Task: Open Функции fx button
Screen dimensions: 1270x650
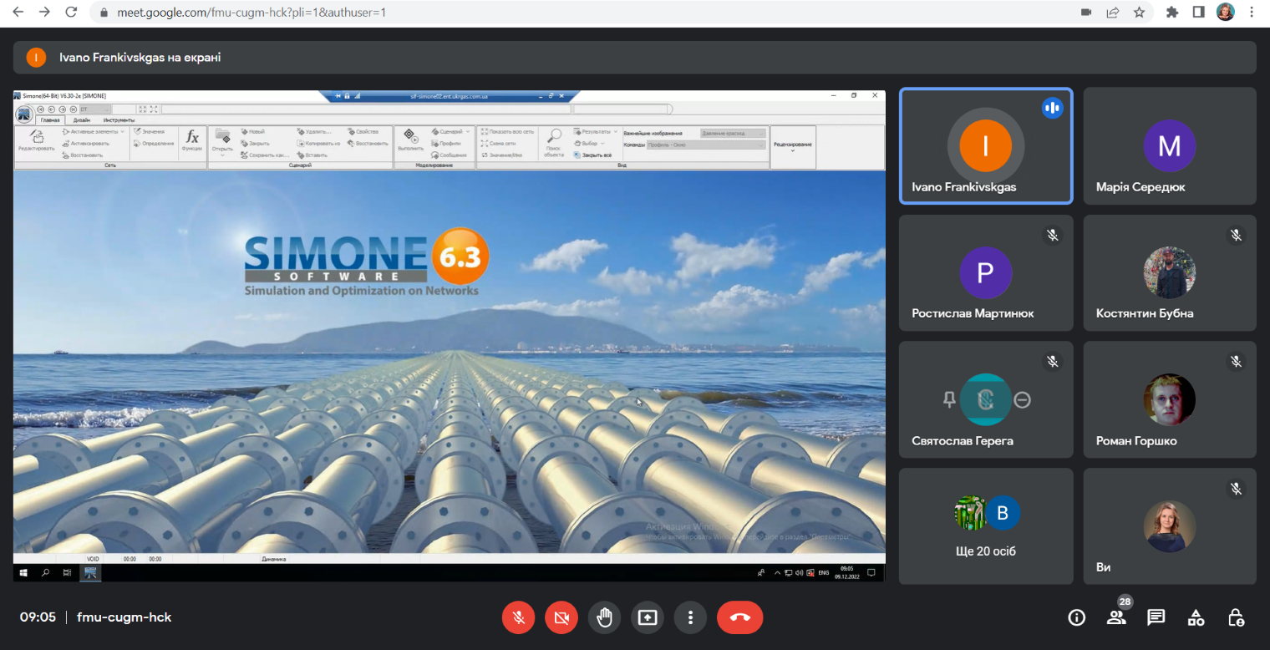Action: (x=192, y=140)
